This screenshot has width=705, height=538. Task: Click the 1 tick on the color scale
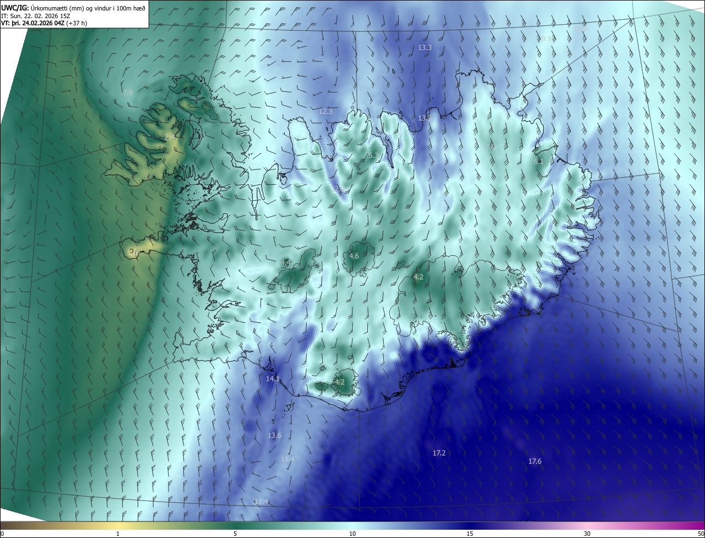pos(118,534)
